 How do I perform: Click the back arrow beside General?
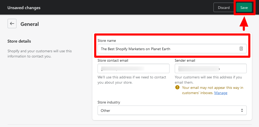(12, 24)
